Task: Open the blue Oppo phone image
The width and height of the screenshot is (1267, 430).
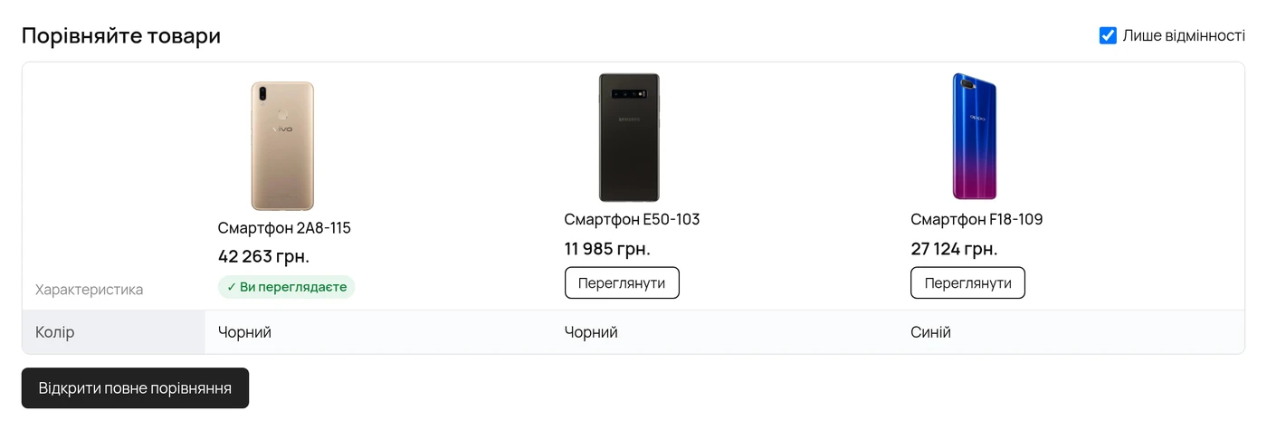Action: click(975, 137)
